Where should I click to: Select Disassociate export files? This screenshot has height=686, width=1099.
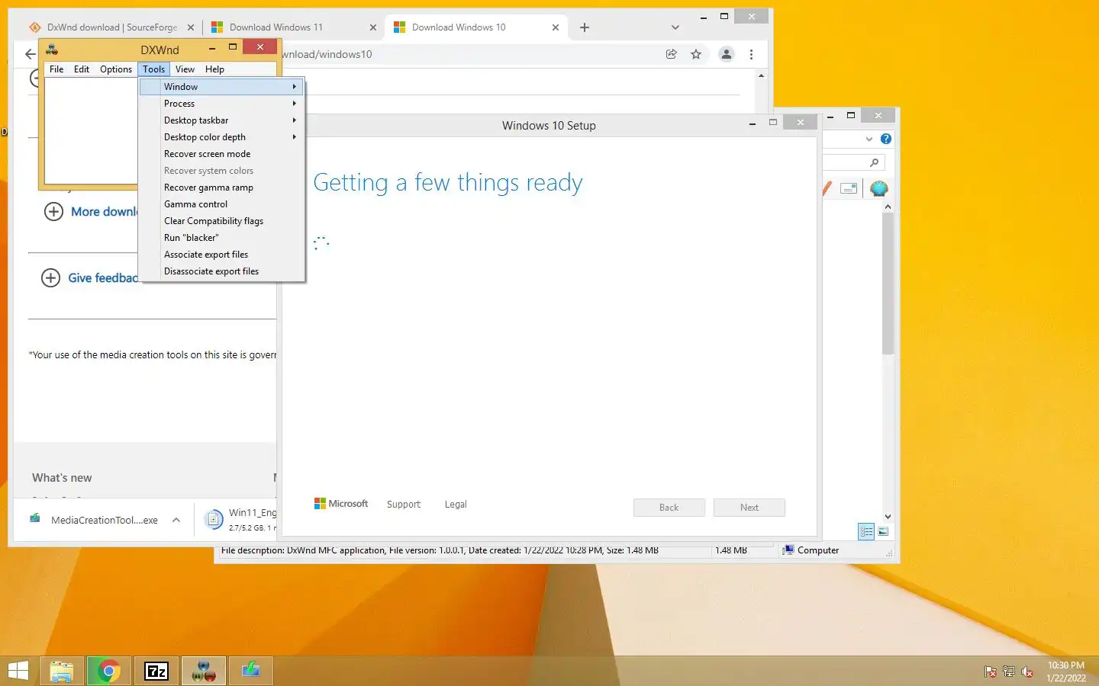(x=221, y=271)
